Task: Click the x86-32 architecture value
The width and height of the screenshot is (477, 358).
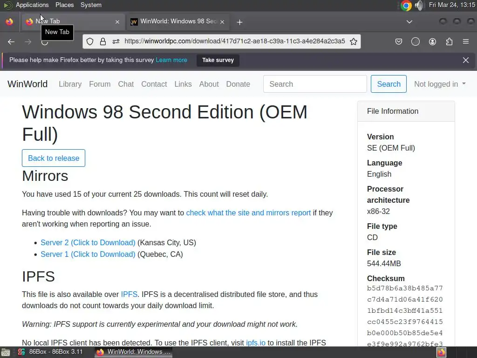Action: tap(378, 211)
